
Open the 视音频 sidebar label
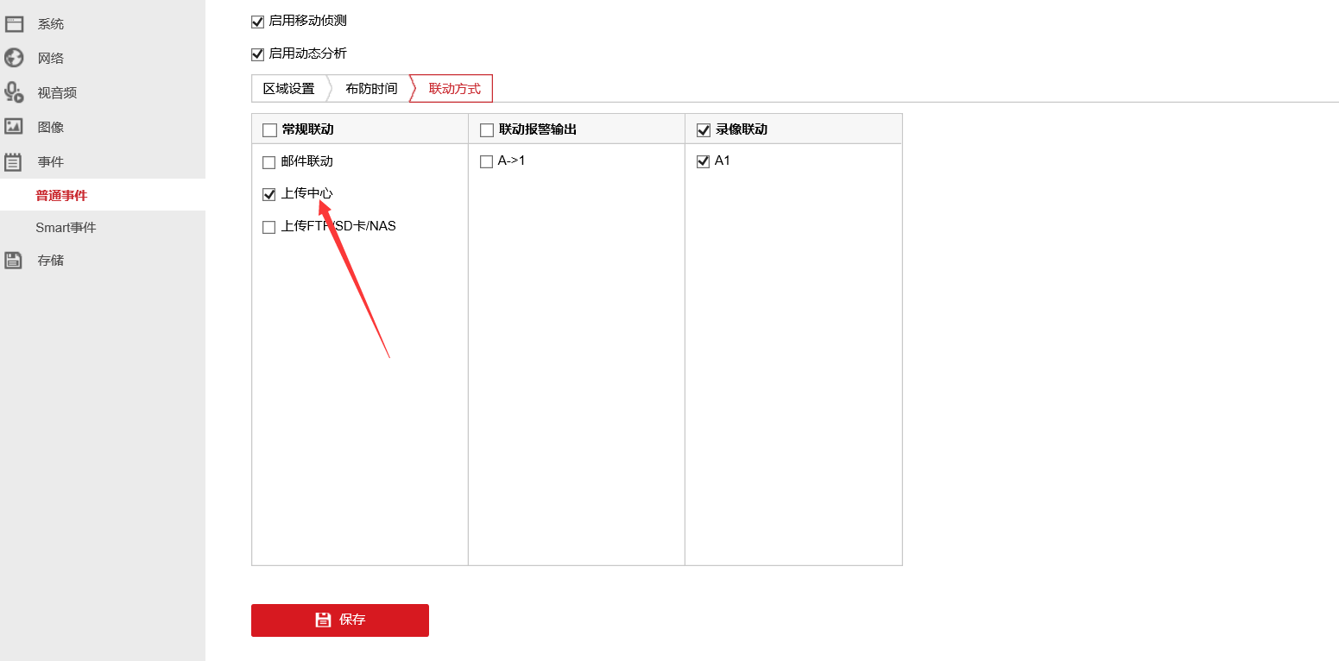click(x=57, y=93)
